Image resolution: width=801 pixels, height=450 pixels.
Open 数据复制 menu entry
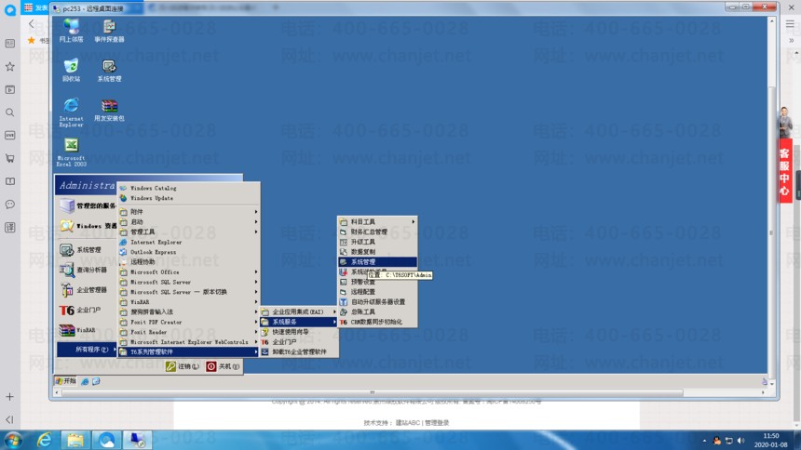(377, 252)
